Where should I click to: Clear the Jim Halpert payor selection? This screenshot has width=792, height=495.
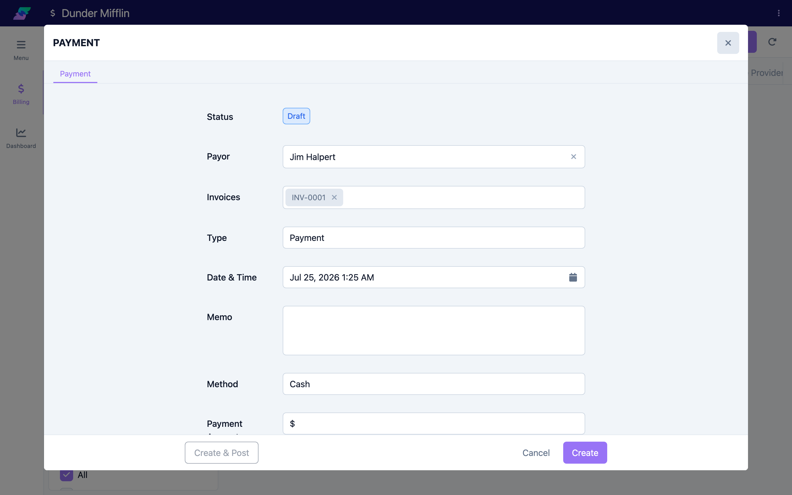573,157
